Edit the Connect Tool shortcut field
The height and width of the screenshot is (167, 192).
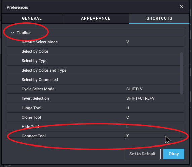153,135
